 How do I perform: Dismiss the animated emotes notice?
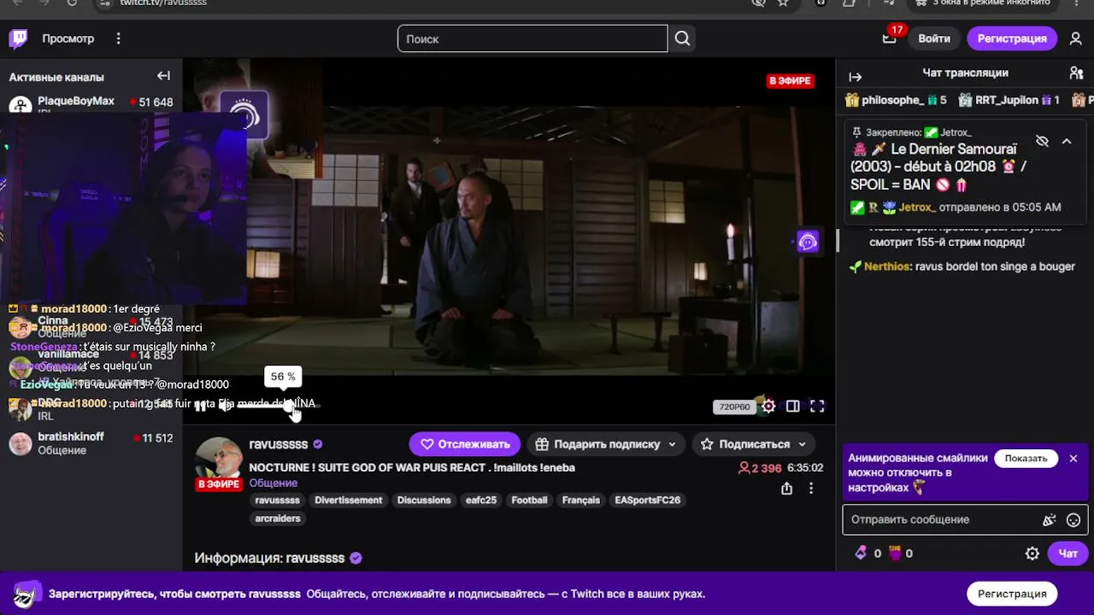(x=1073, y=459)
